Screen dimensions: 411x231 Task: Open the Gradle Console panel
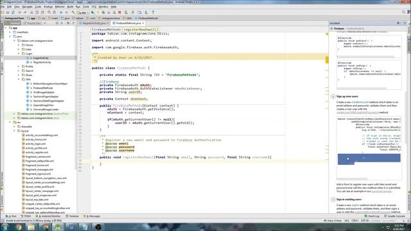coord(394,216)
